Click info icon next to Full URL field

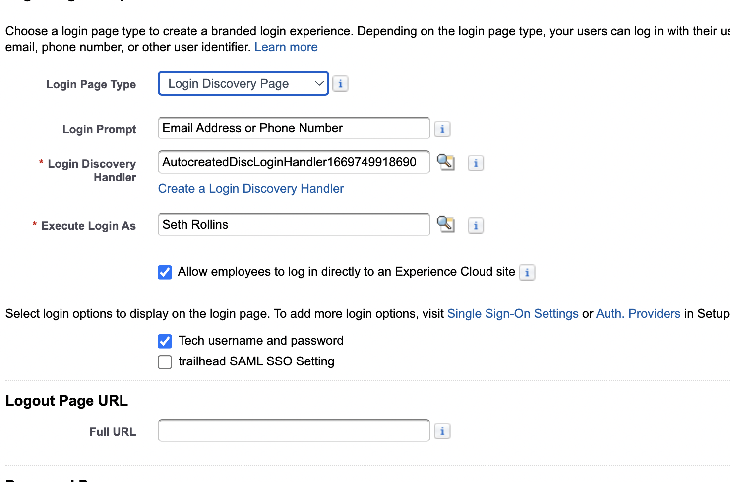[x=442, y=431]
